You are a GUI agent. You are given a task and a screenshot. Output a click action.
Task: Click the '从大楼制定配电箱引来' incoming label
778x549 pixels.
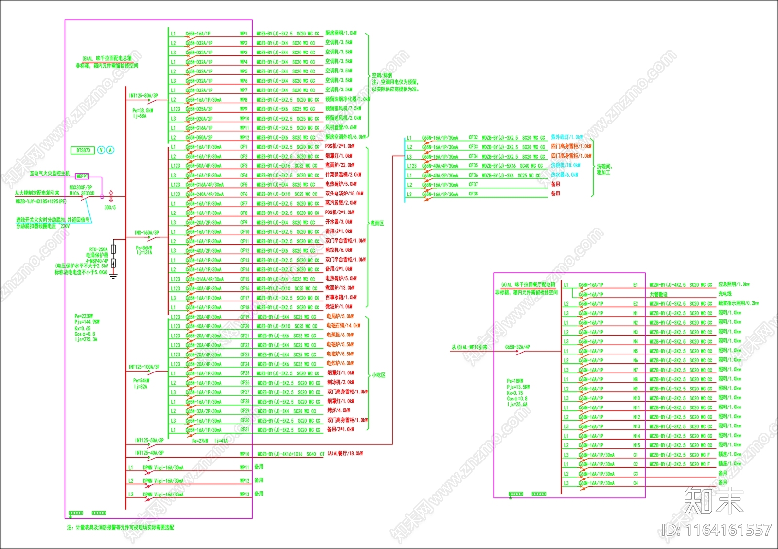37,193
